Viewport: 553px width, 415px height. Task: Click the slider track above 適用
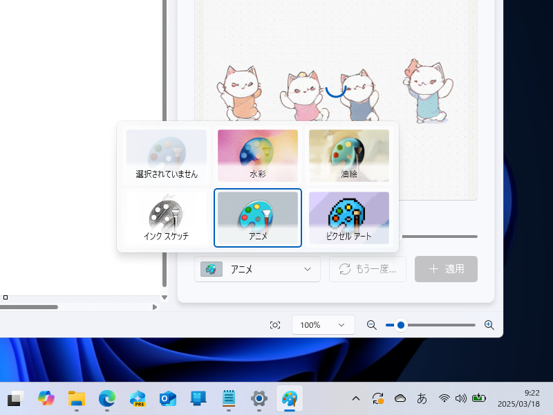tap(439, 237)
